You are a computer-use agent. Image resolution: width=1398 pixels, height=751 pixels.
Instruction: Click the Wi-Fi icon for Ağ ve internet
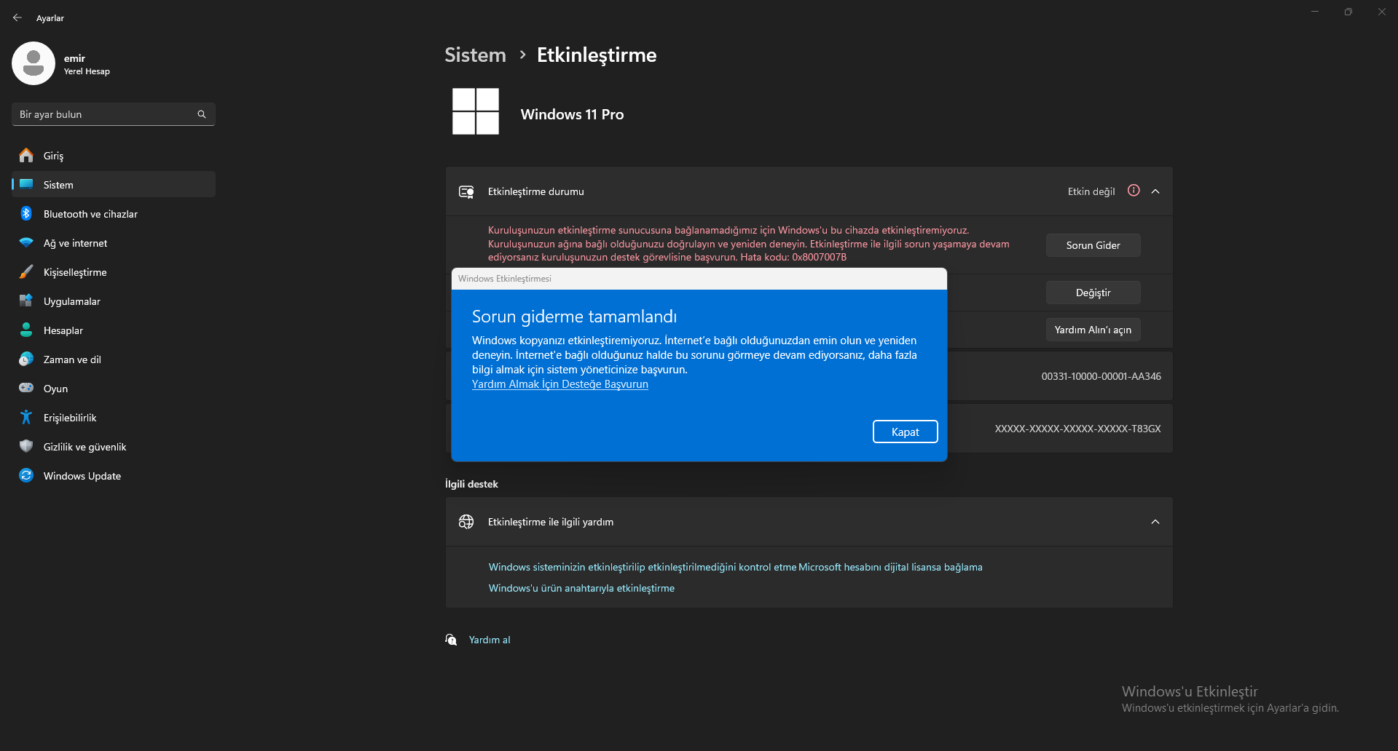(26, 243)
